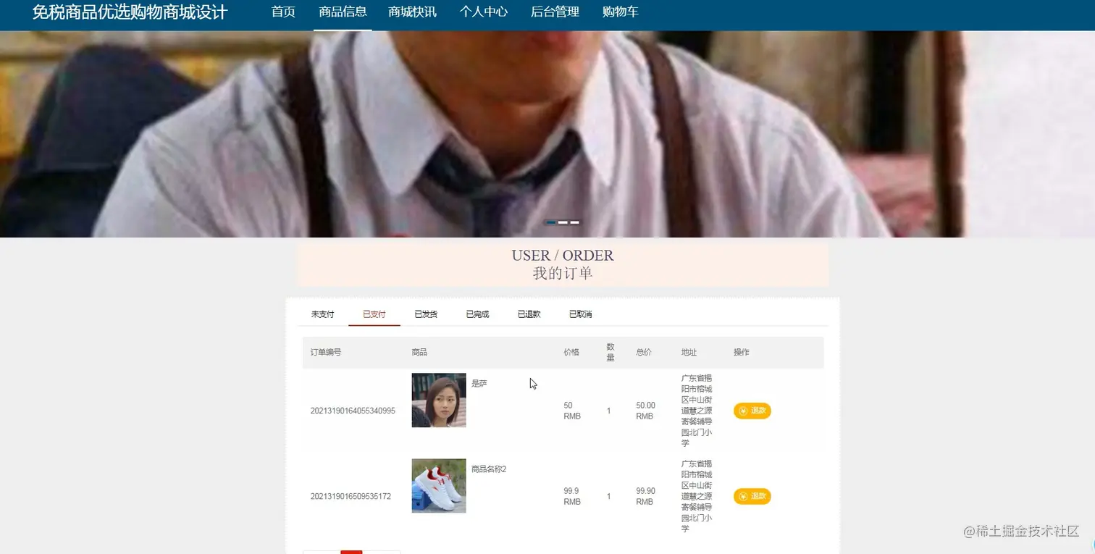Click the USER / ORDER heading

pos(563,256)
